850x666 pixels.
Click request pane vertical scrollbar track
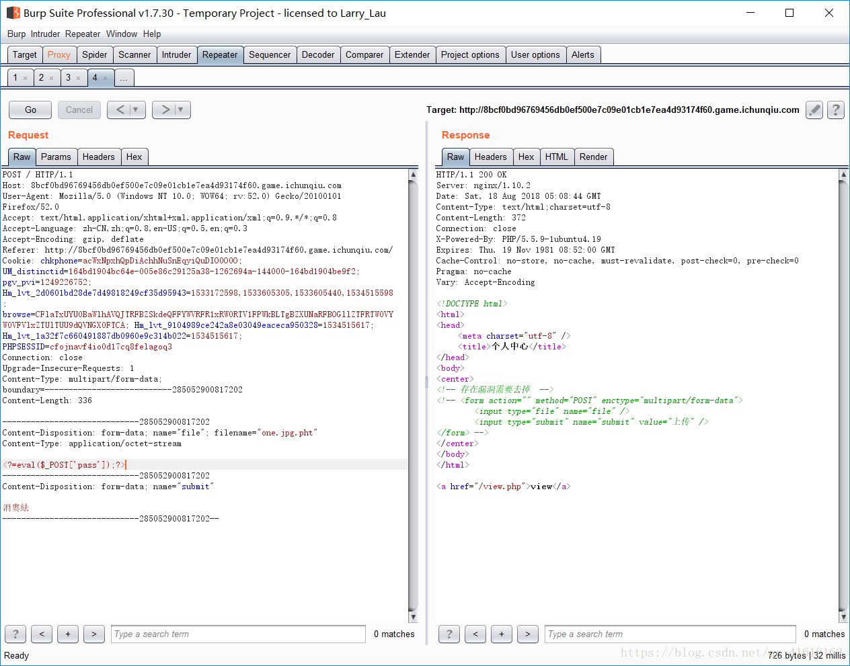pyautogui.click(x=413, y=397)
